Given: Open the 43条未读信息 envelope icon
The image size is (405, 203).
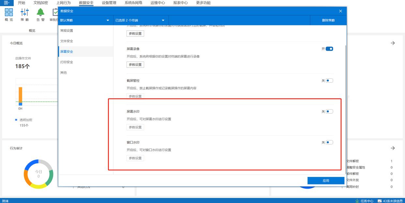Looking at the screenshot, I should (x=380, y=201).
